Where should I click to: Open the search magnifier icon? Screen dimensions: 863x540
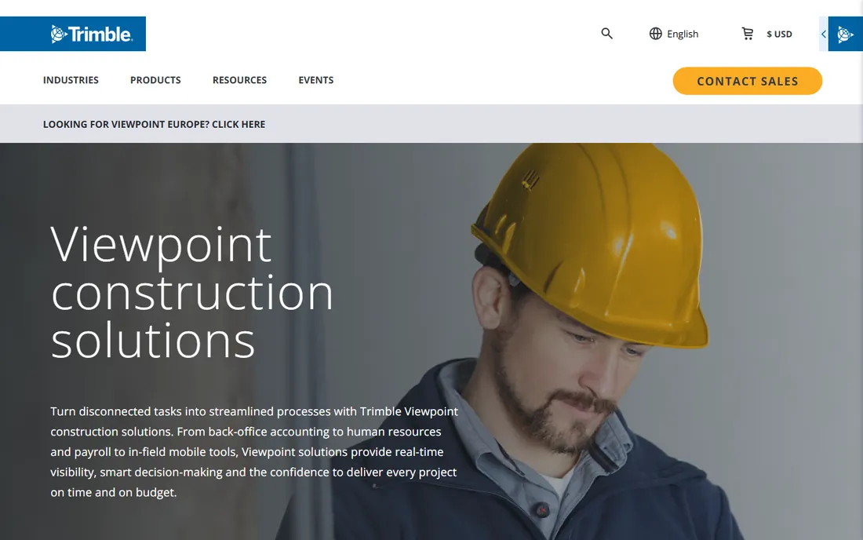[606, 34]
